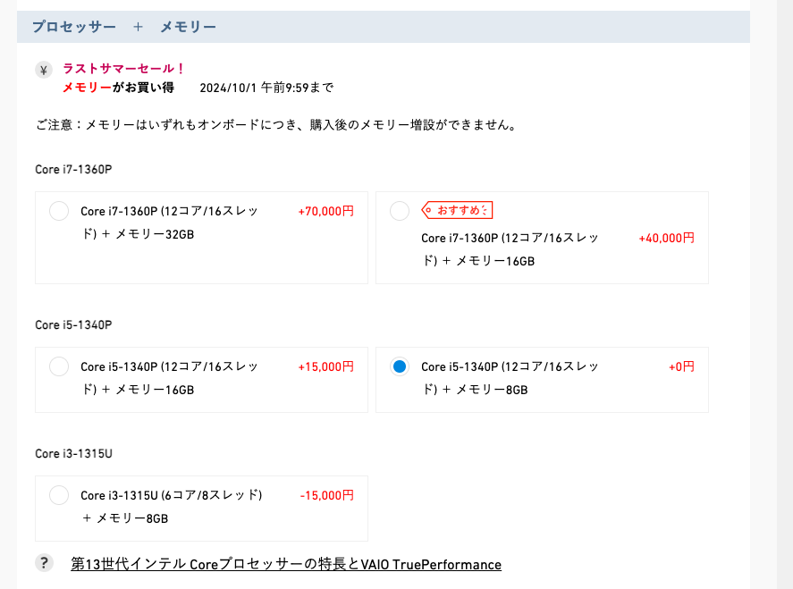Viewport: 793px width, 589px height.
Task: Click the +0円 price label
Action: 681,366
